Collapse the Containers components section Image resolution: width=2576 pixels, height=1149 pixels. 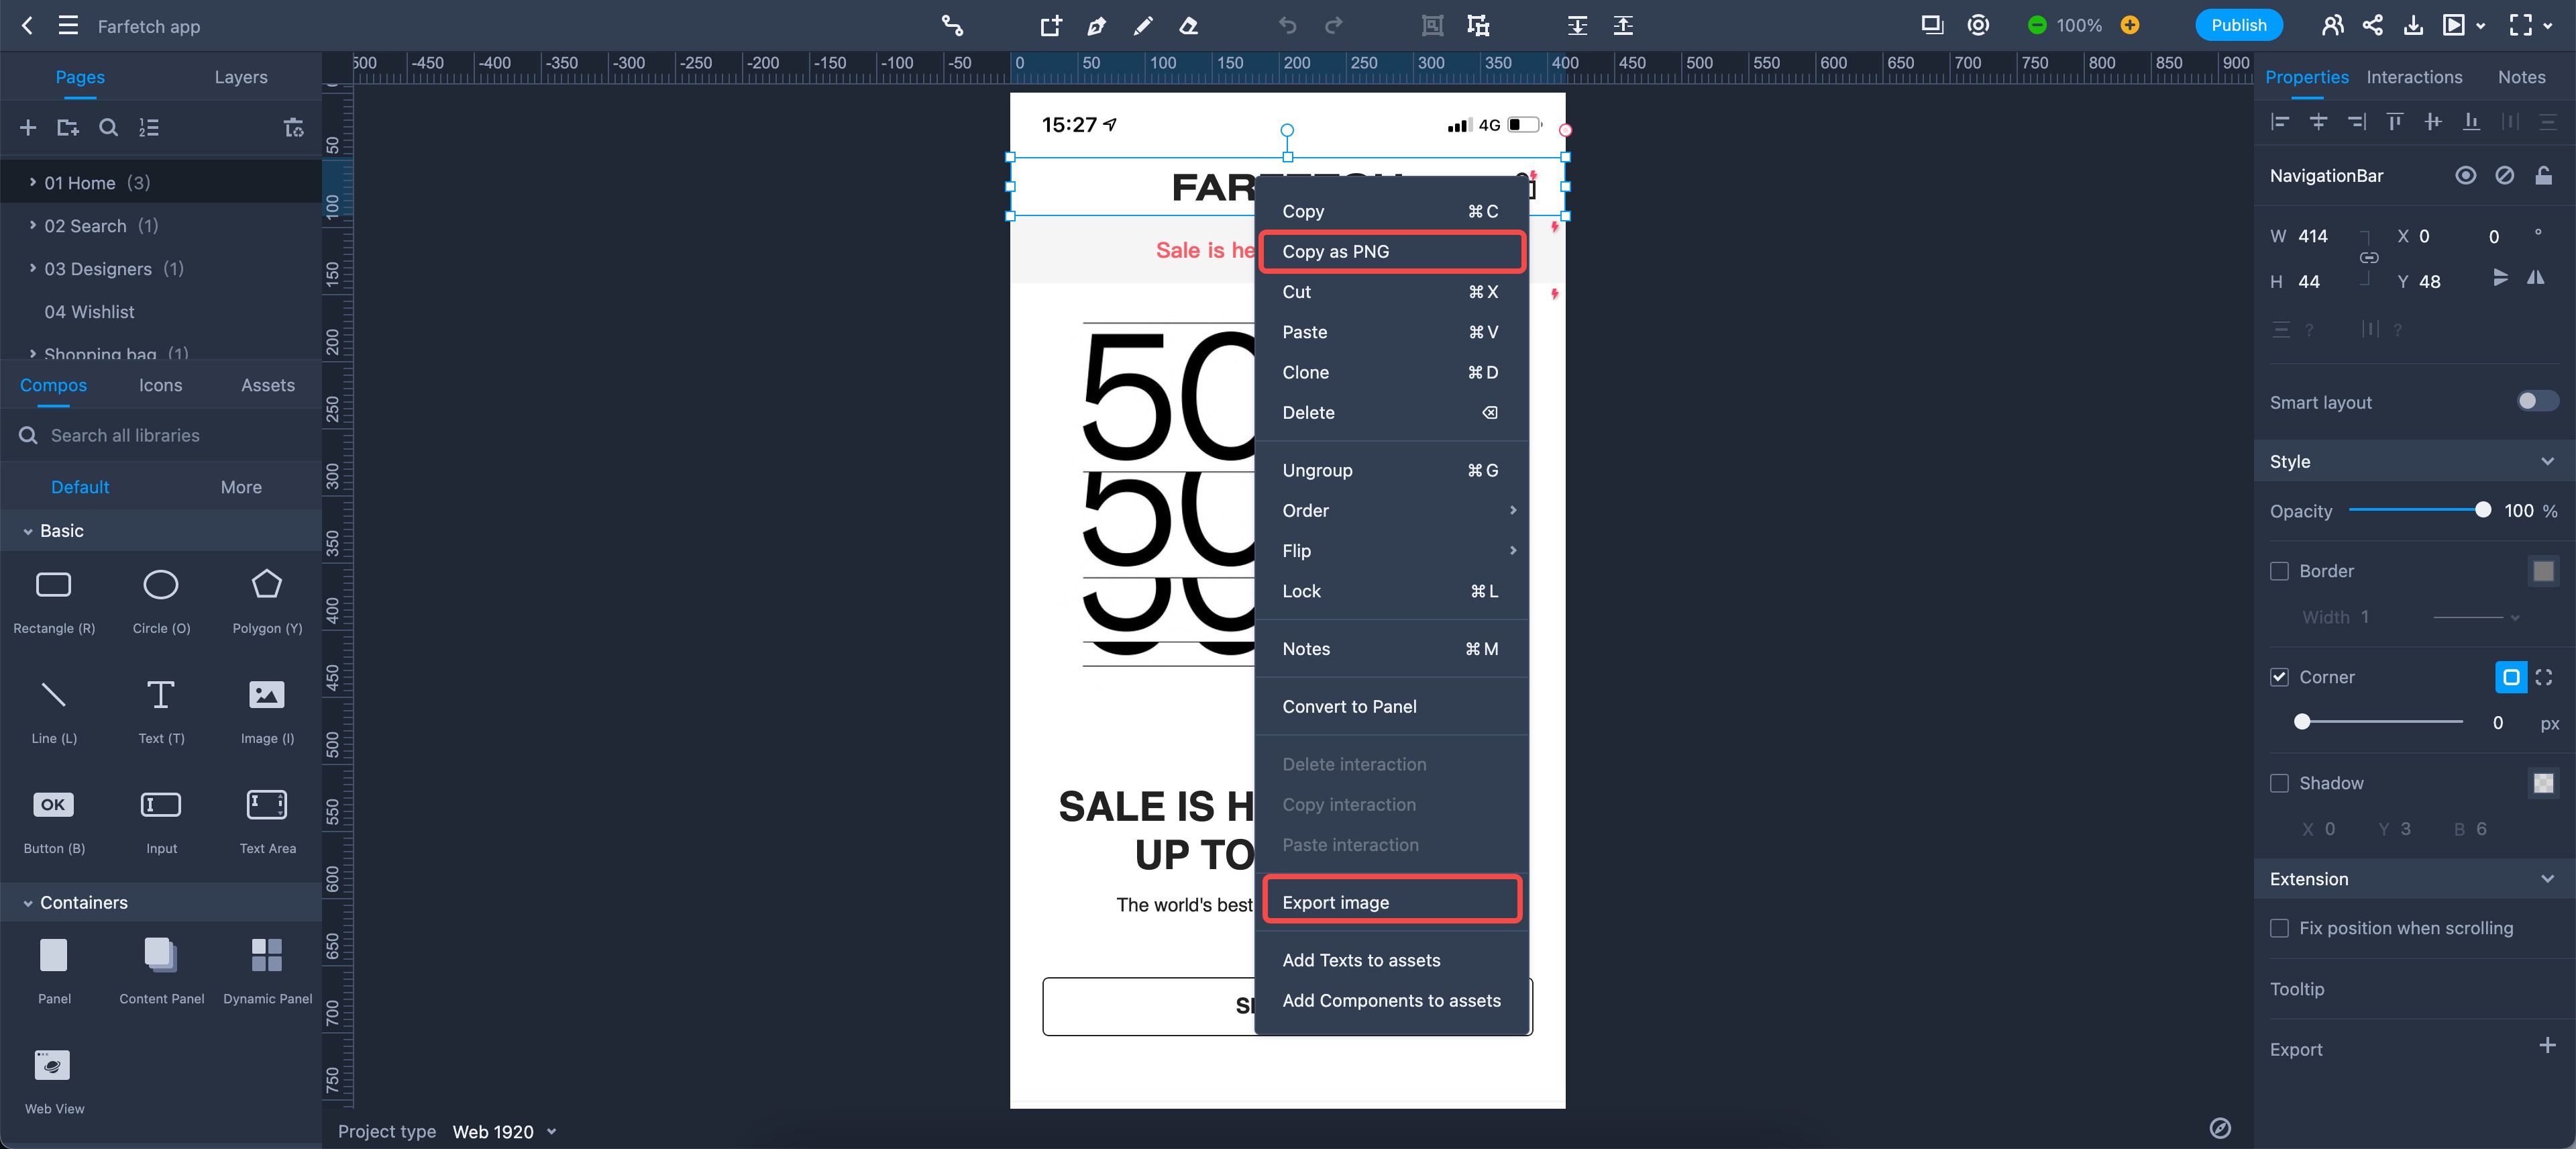(28, 903)
